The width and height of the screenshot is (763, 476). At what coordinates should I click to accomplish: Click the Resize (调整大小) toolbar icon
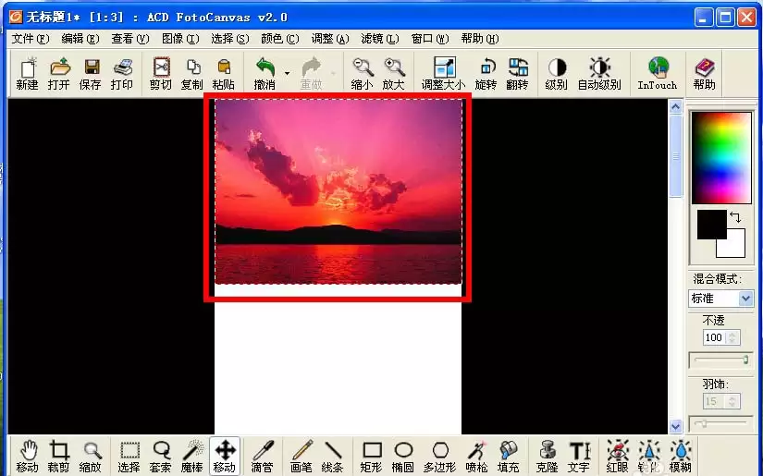(x=443, y=73)
